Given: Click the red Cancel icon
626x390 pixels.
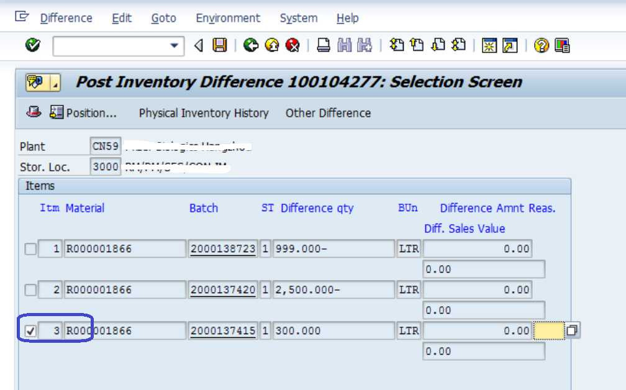Looking at the screenshot, I should (293, 45).
